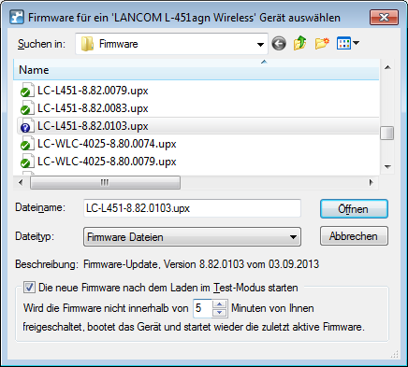Toggle the Test-Modus firmware start checkbox

coord(29,288)
